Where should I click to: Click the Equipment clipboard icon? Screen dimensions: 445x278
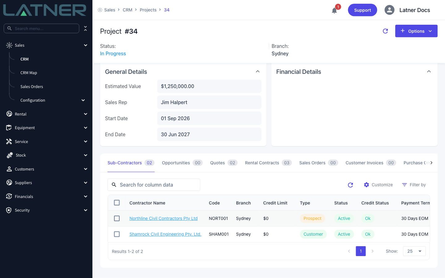pyautogui.click(x=9, y=128)
